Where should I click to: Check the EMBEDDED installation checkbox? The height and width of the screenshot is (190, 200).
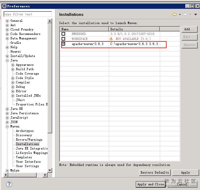(63, 34)
